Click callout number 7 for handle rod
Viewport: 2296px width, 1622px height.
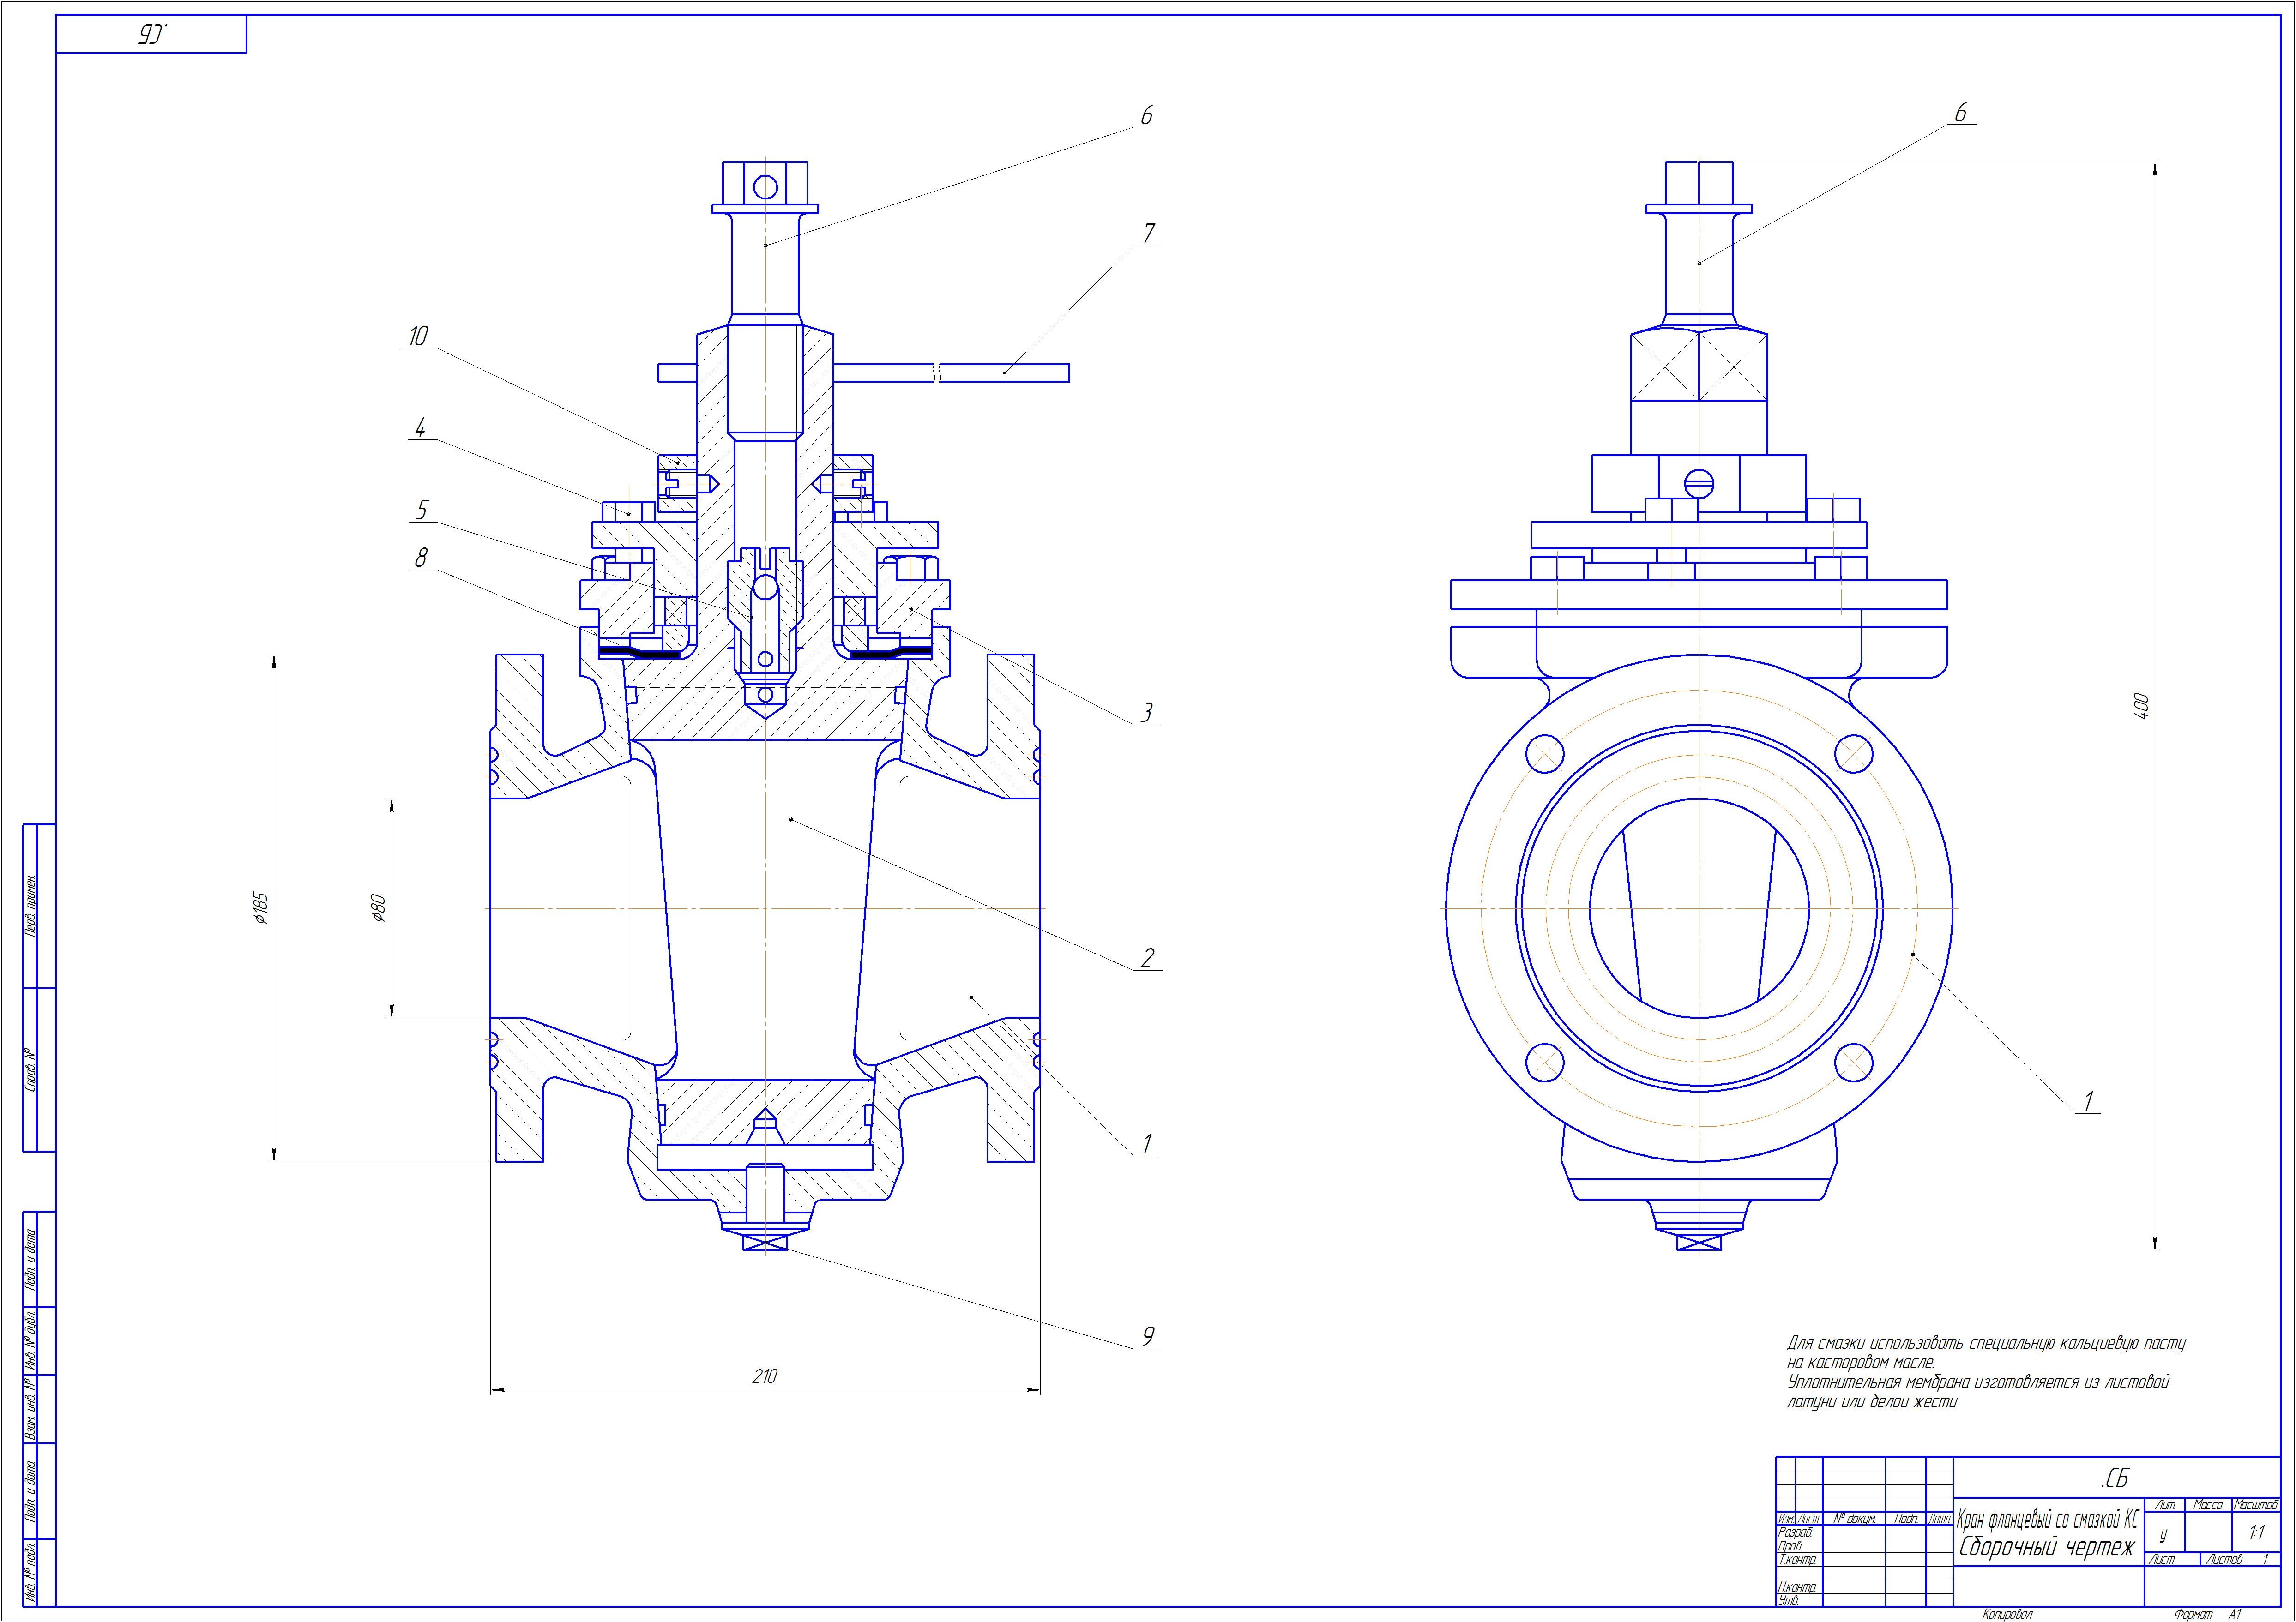coord(1149,233)
